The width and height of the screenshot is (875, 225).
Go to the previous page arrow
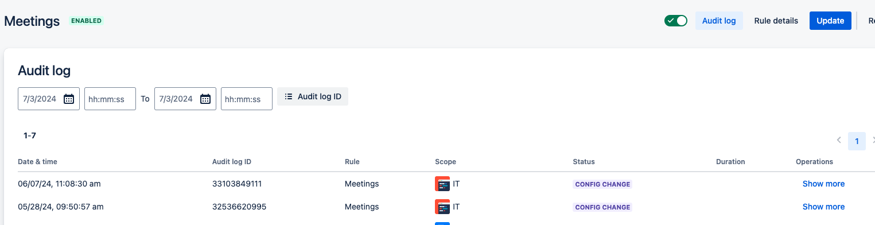(x=839, y=140)
